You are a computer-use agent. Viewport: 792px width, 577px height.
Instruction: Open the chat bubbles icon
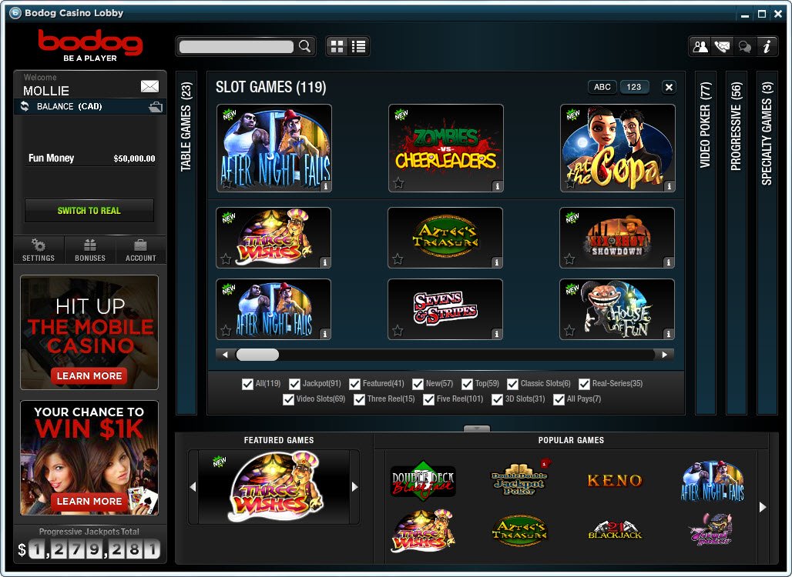(744, 46)
